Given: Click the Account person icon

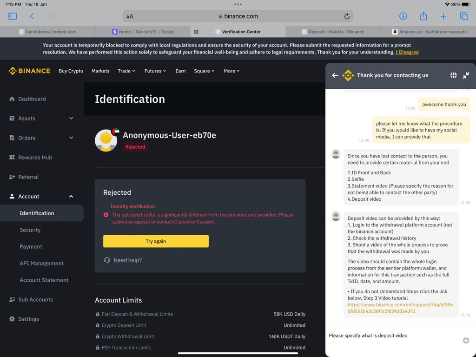Looking at the screenshot, I should click(12, 197).
